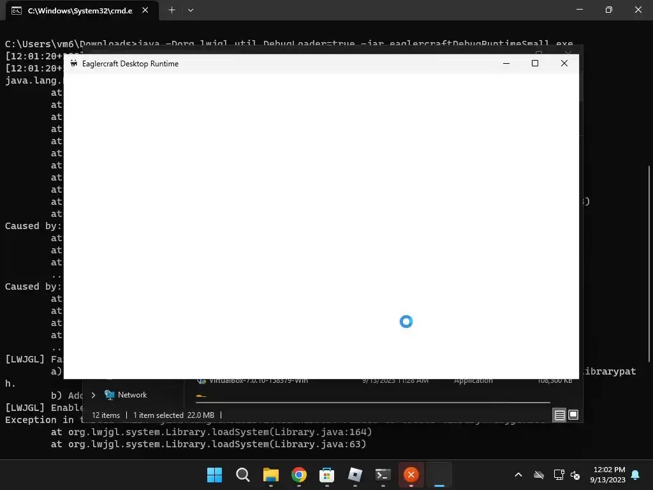The height and width of the screenshot is (490, 653).
Task: Open Microsoft Store from the taskbar
Action: 327,475
